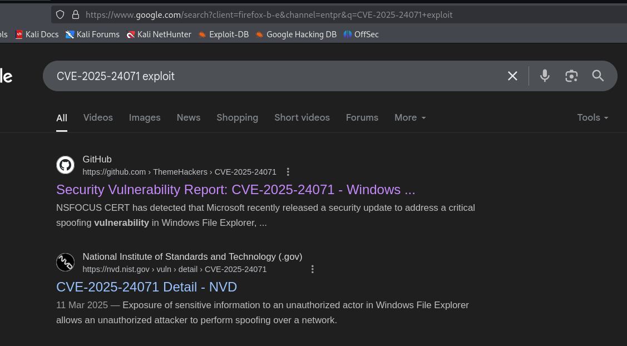627x346 pixels.
Task: Switch to the Videos tab
Action: (x=98, y=117)
